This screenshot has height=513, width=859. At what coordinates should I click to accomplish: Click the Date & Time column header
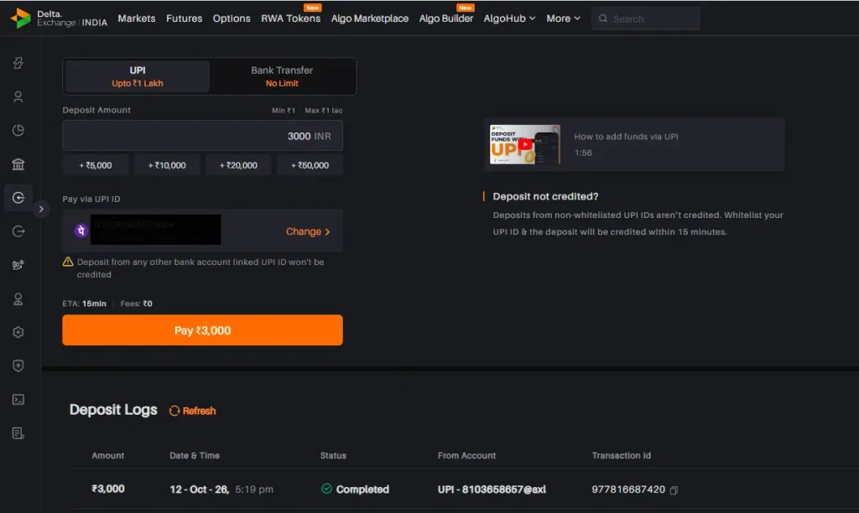195,455
